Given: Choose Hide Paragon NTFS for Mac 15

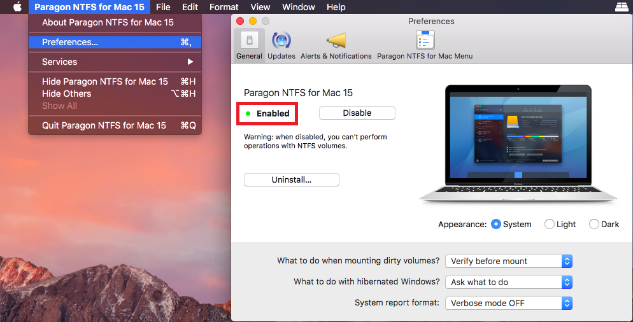Looking at the screenshot, I should [x=115, y=81].
